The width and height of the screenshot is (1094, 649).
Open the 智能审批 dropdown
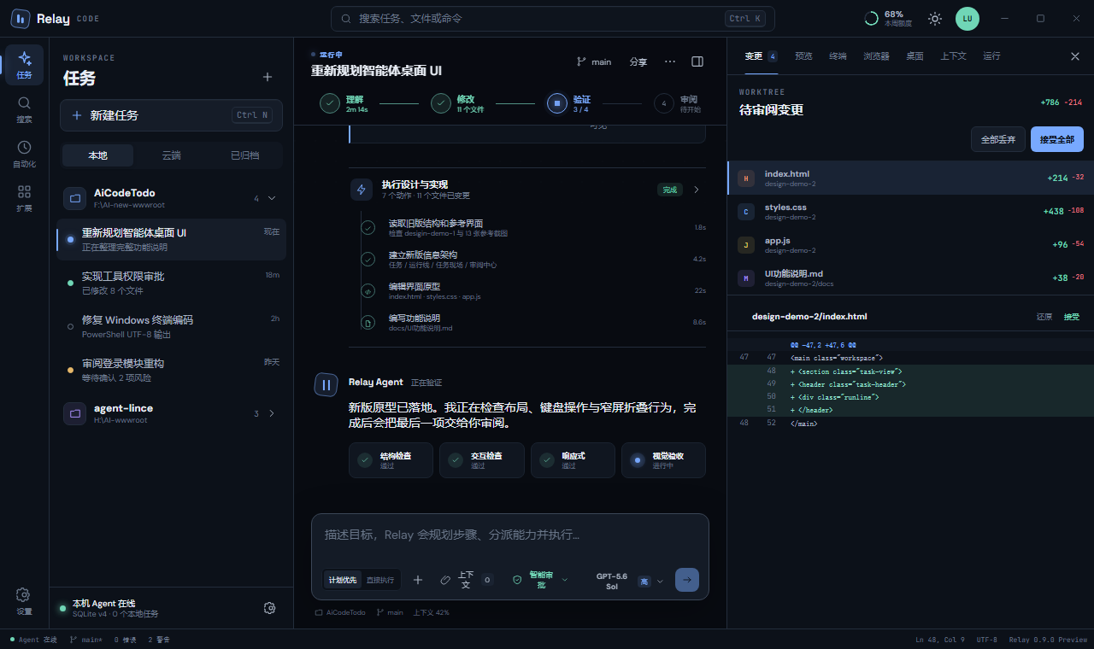click(540, 580)
